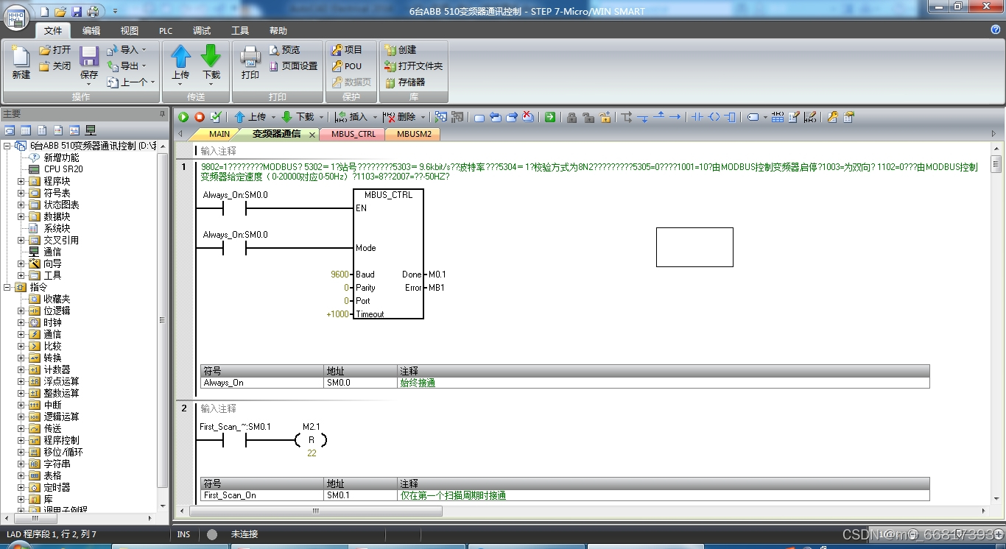Click the insert box instruction icon
Screen dimensions: 1006x549
[x=730, y=117]
